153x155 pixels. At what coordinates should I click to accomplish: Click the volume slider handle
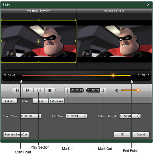tap(138, 90)
